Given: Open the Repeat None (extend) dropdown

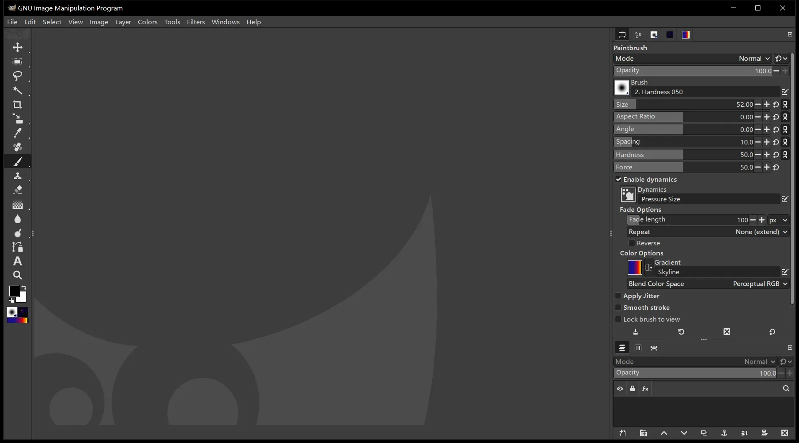Looking at the screenshot, I should tap(708, 232).
